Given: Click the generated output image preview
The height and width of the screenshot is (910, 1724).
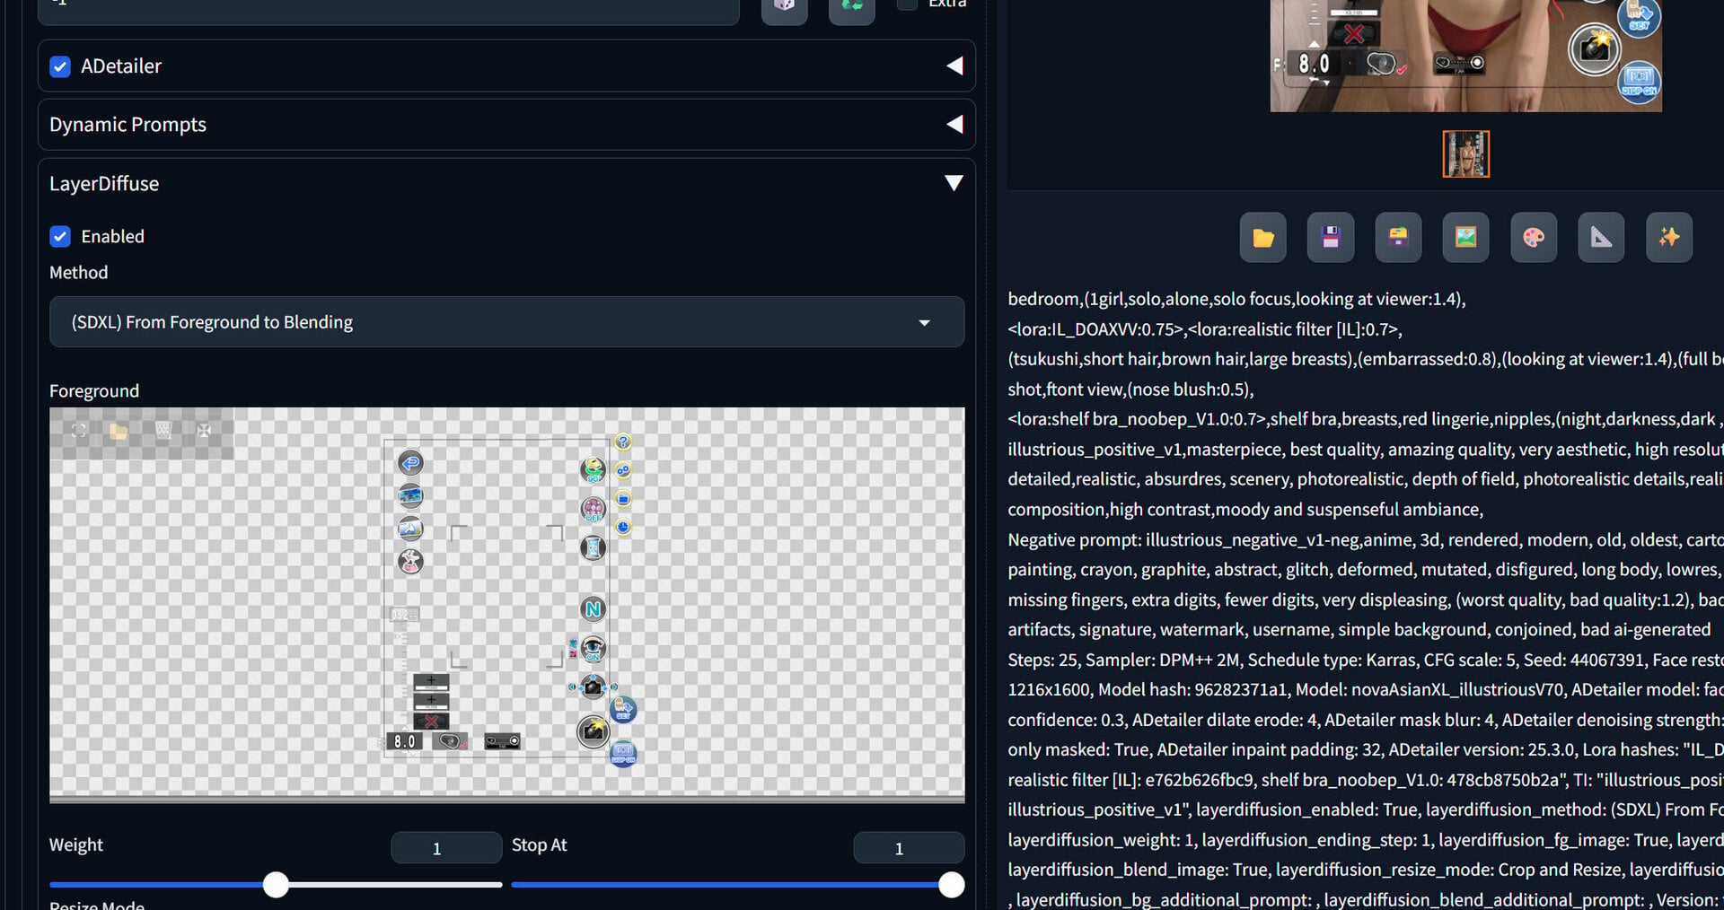Looking at the screenshot, I should click(1465, 56).
